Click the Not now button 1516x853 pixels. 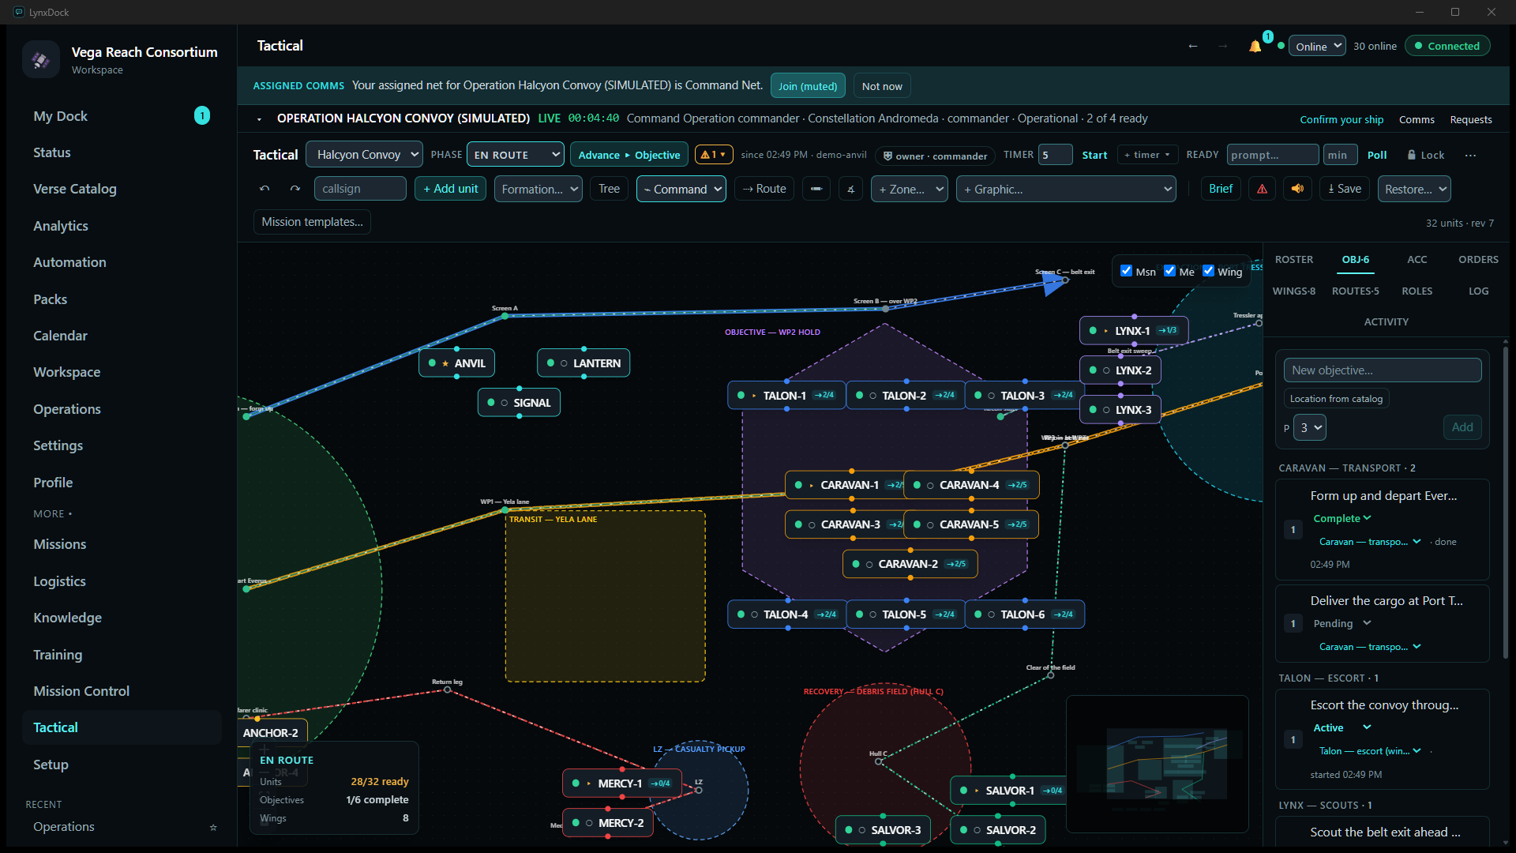point(882,86)
